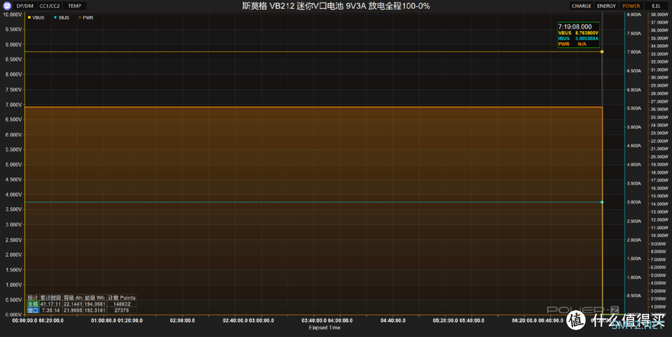Screen dimensions: 672x337
Task: Click the 累计时间 column header
Action: [50, 298]
